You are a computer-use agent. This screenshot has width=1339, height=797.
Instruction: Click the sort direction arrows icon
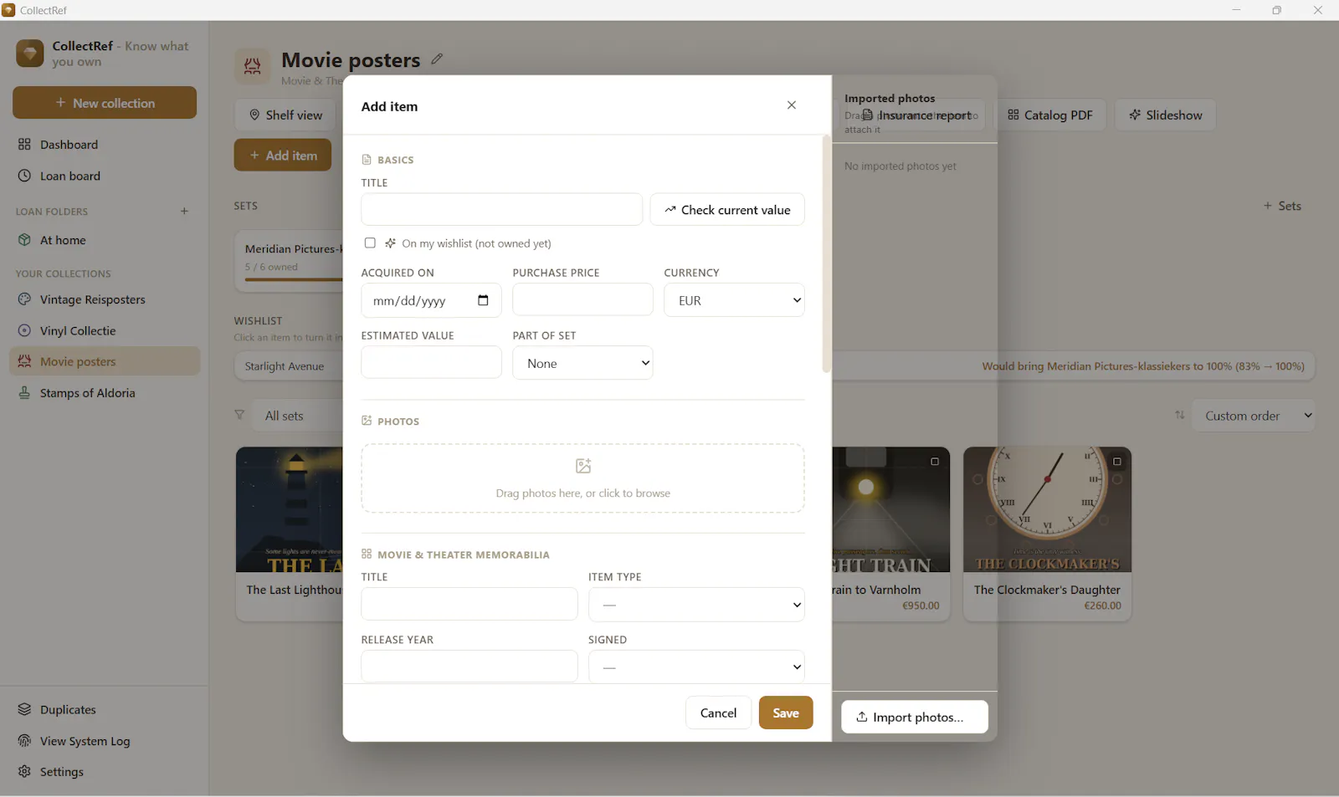(x=1179, y=416)
